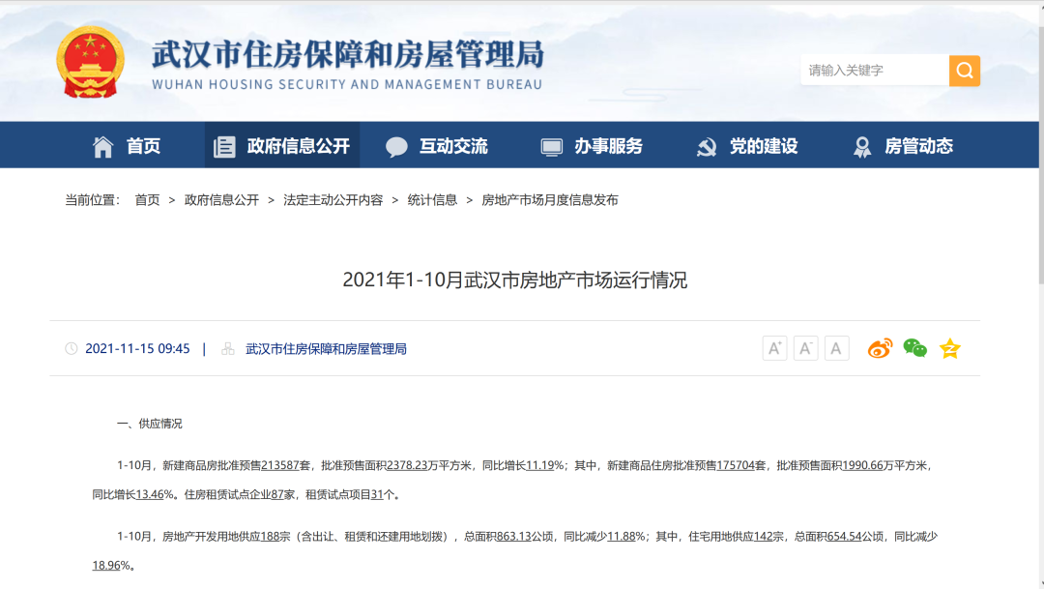Image resolution: width=1044 pixels, height=589 pixels.
Task: Click 统计信息 breadcrumb link
Action: 432,200
